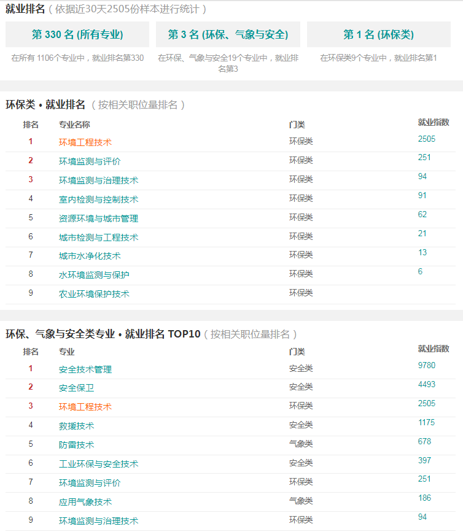Screen dimensions: 463x532
Task: Click index value 91 for 室内检测与控制技术
Action: pos(422,195)
